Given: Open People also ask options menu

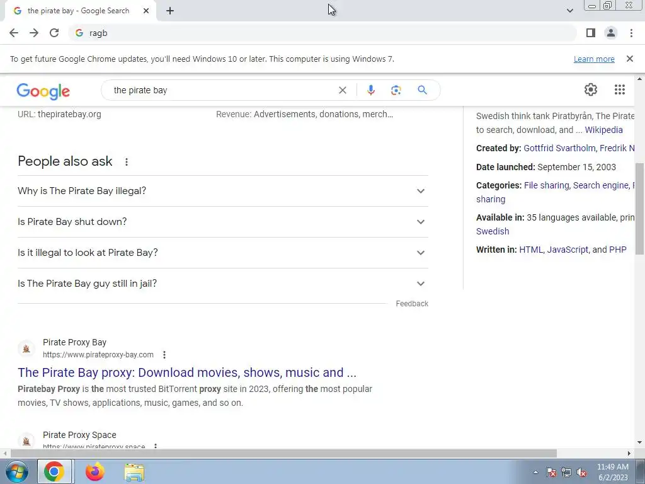Looking at the screenshot, I should pos(126,162).
